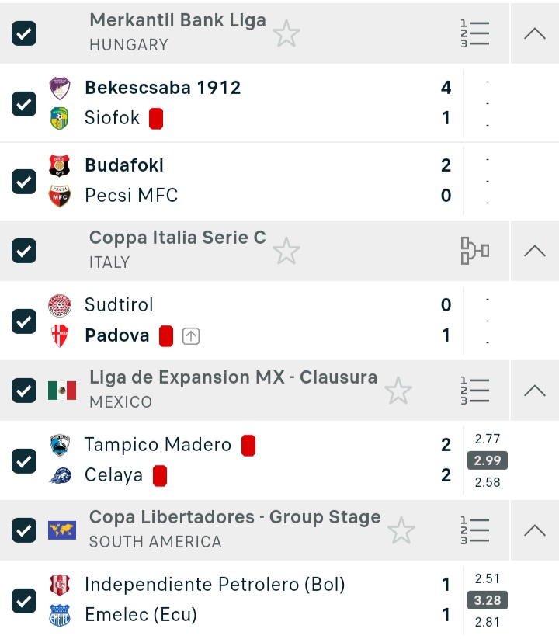Open Coppa Italia Serie C bracket icon

tap(474, 251)
